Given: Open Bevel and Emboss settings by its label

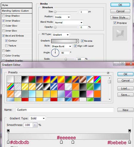Looking at the screenshot, I should (15, 36).
